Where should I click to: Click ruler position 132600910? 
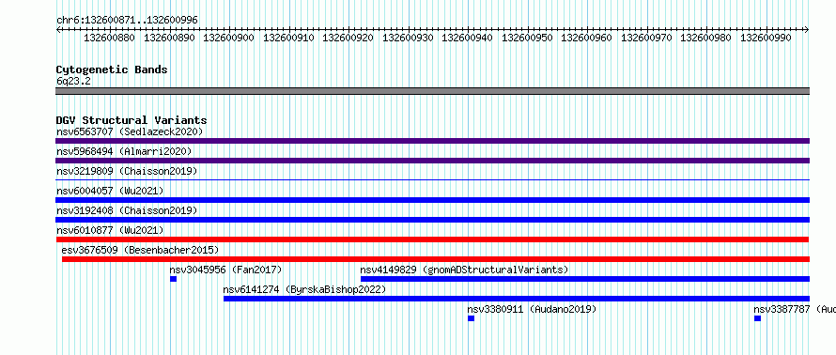click(288, 39)
